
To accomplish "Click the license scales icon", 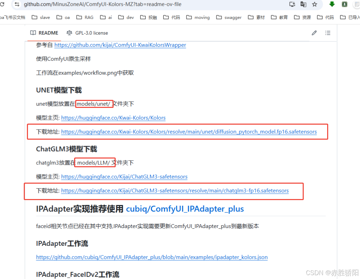I will point(69,33).
